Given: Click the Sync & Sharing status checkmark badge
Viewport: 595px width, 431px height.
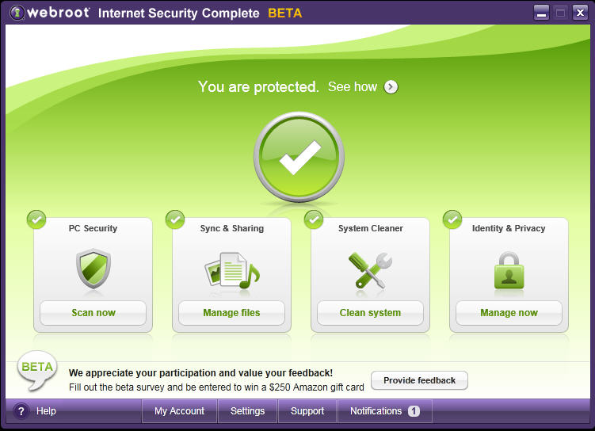Looking at the screenshot, I should 175,219.
